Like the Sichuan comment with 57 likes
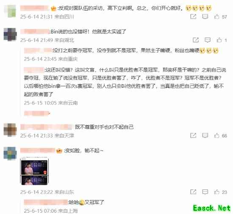 pyautogui.click(x=216, y=16)
